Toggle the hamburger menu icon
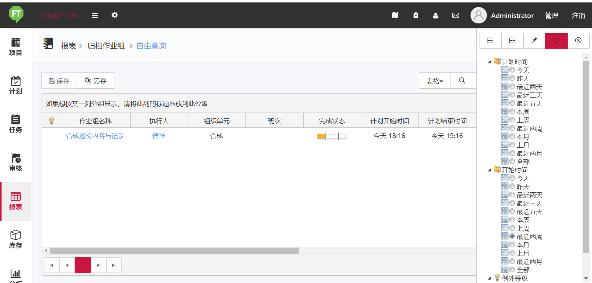The height and width of the screenshot is (283, 592). [x=95, y=15]
